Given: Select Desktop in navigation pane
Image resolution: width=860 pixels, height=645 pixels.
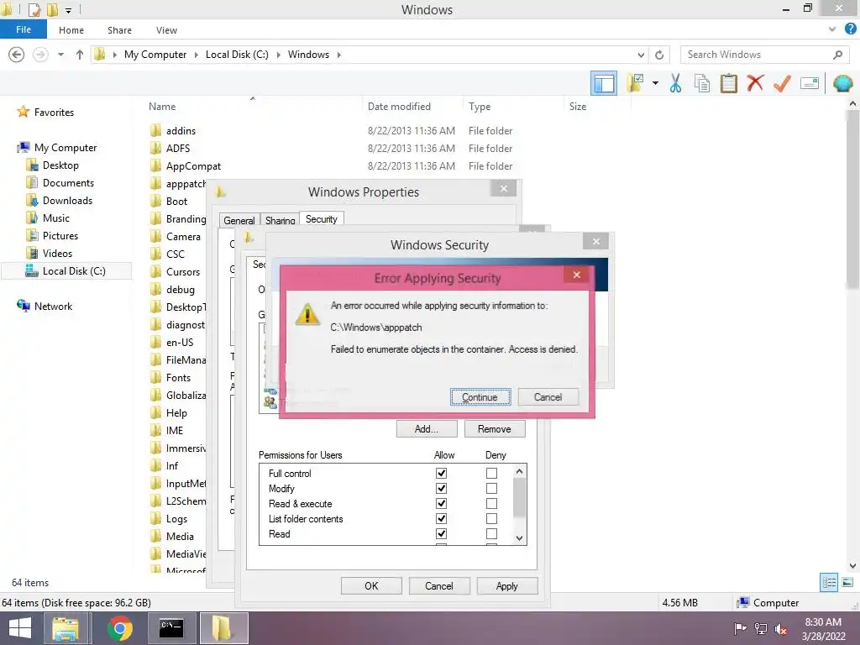Looking at the screenshot, I should coord(60,165).
